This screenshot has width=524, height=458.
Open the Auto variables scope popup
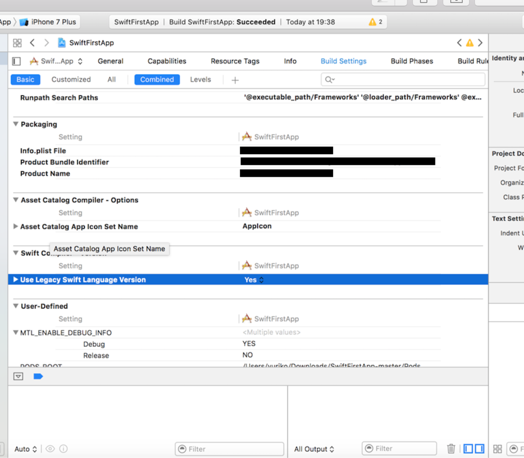click(x=26, y=449)
